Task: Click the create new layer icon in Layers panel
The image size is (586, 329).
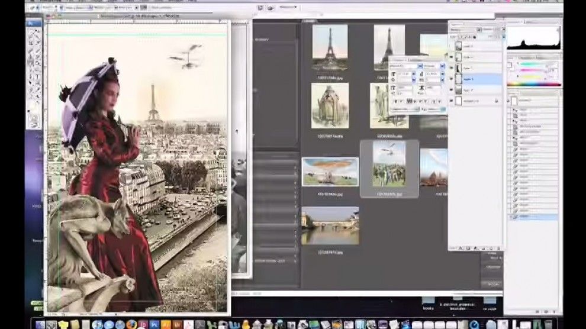Action: [x=491, y=248]
